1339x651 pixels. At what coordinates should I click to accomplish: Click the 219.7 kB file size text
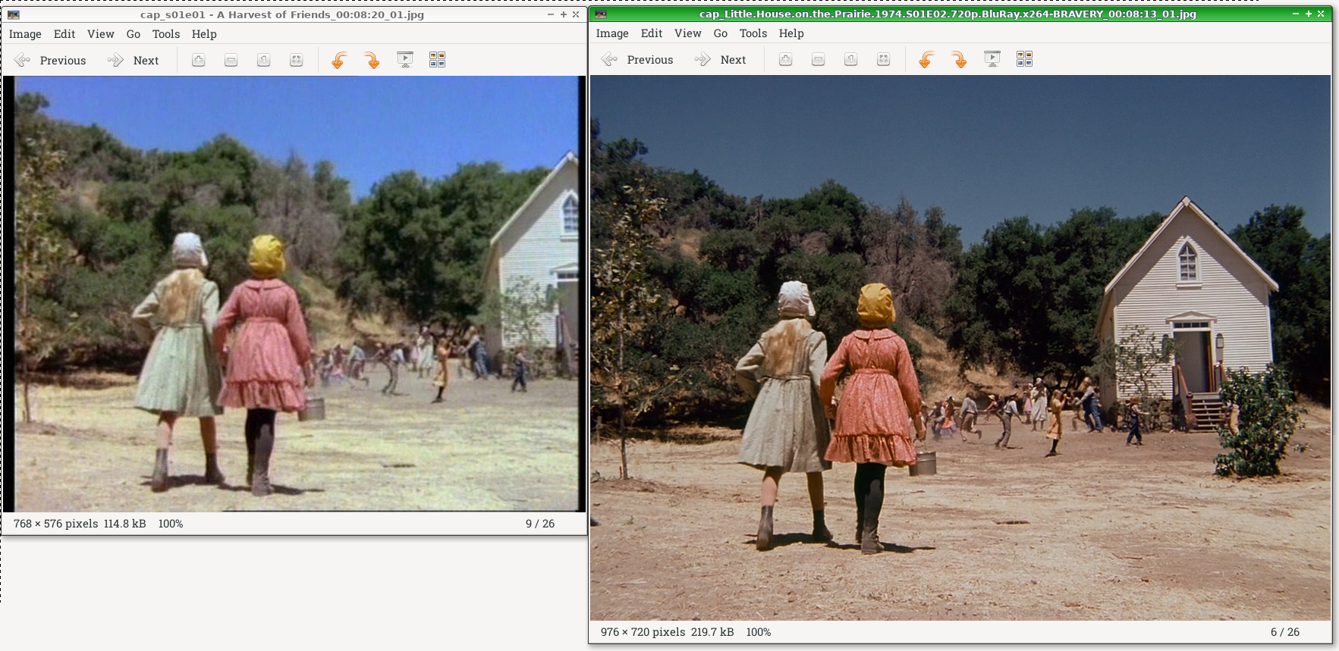(x=712, y=632)
